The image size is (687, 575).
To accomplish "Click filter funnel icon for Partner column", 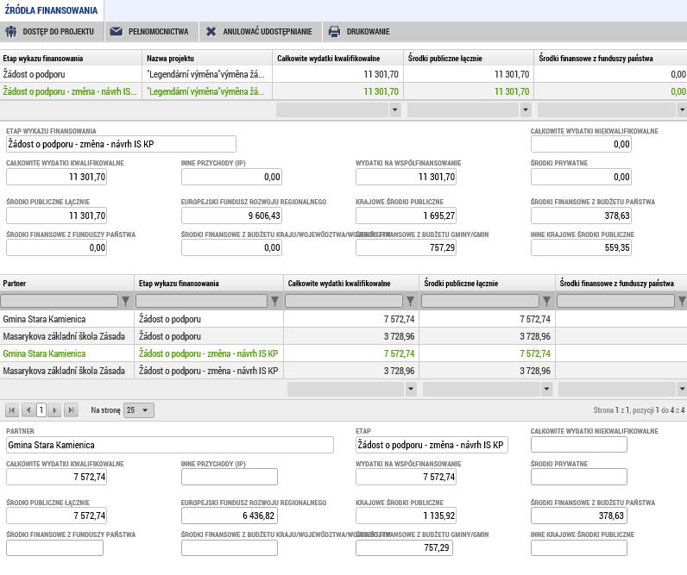I will tap(126, 301).
